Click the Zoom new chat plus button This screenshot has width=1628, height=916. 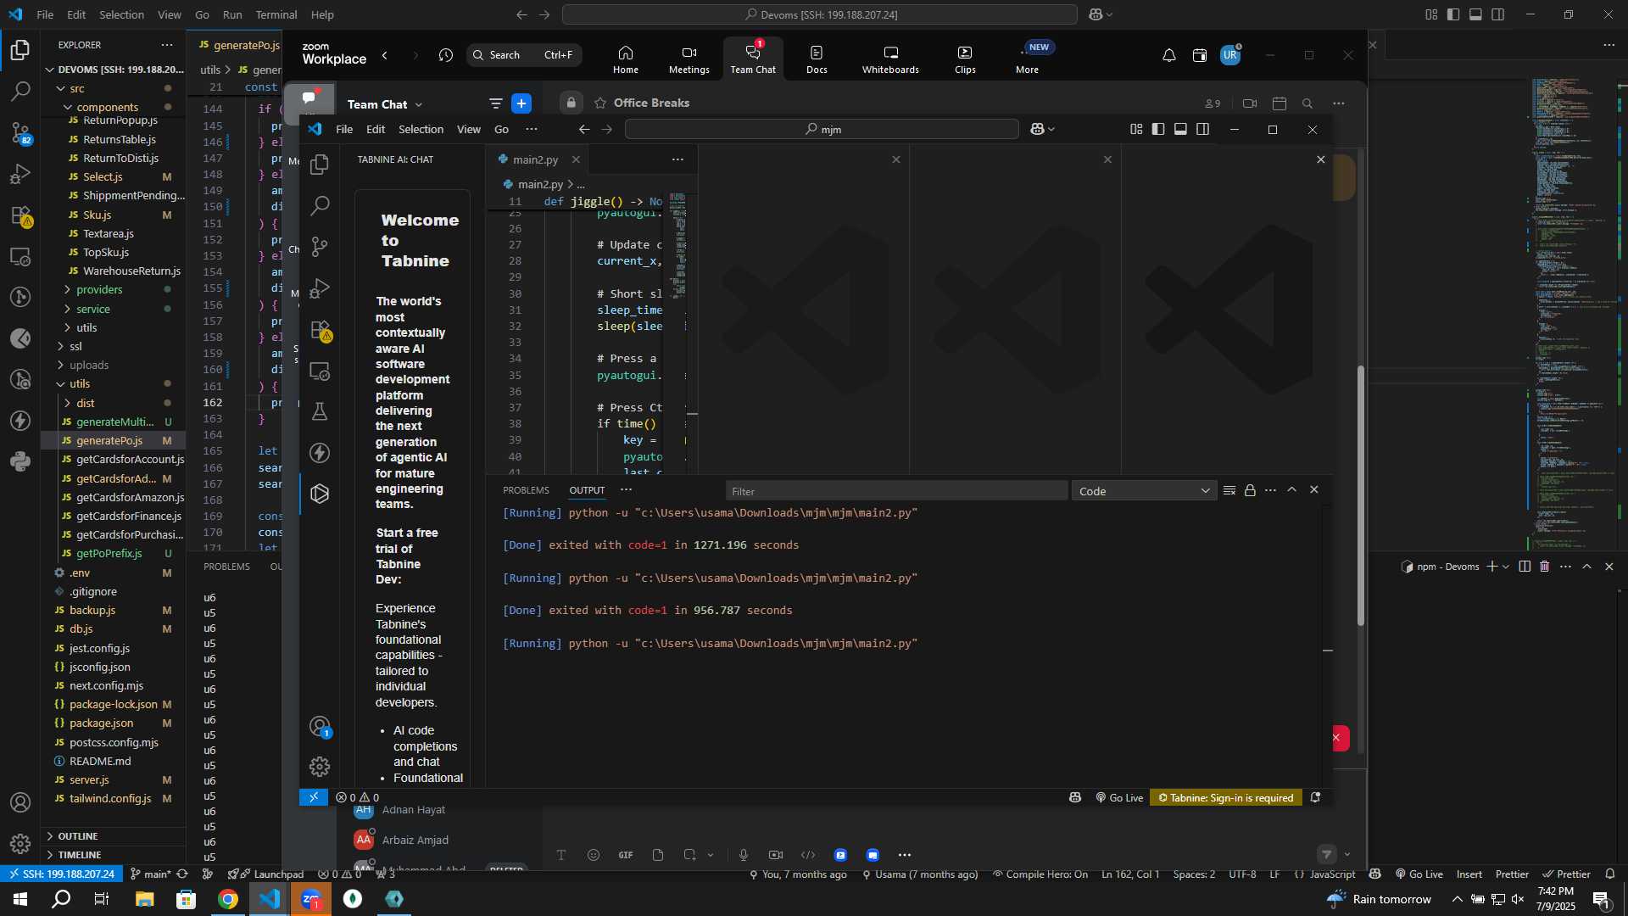521,103
